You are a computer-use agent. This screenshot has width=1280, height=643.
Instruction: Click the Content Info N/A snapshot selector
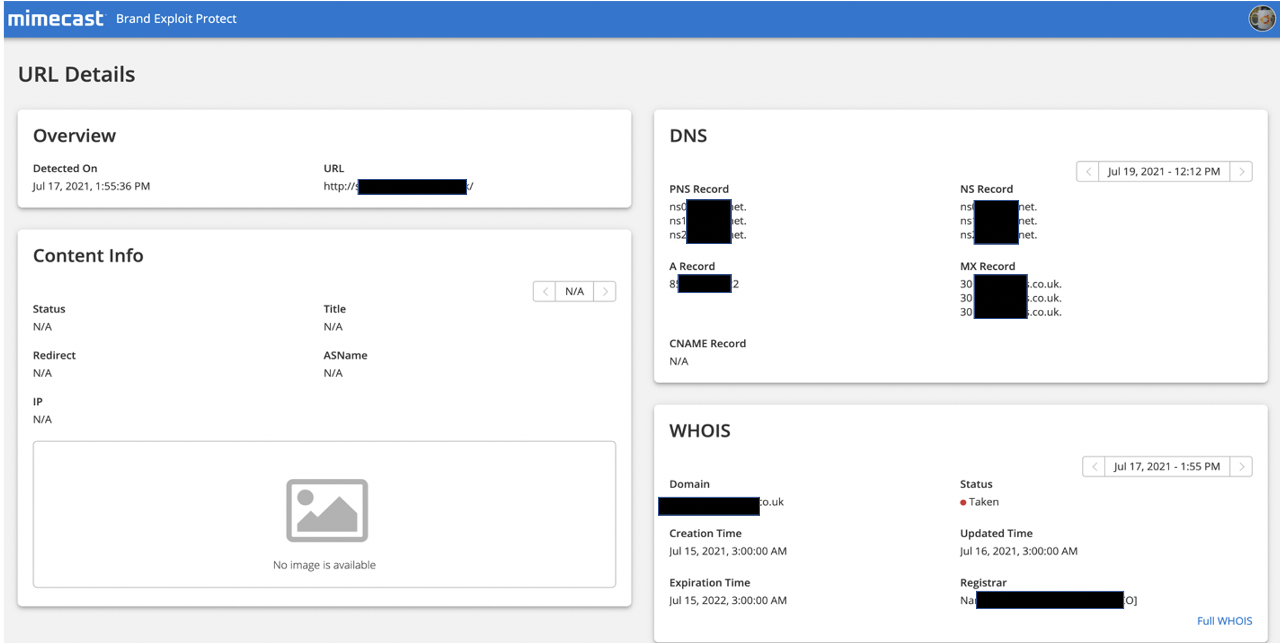574,291
